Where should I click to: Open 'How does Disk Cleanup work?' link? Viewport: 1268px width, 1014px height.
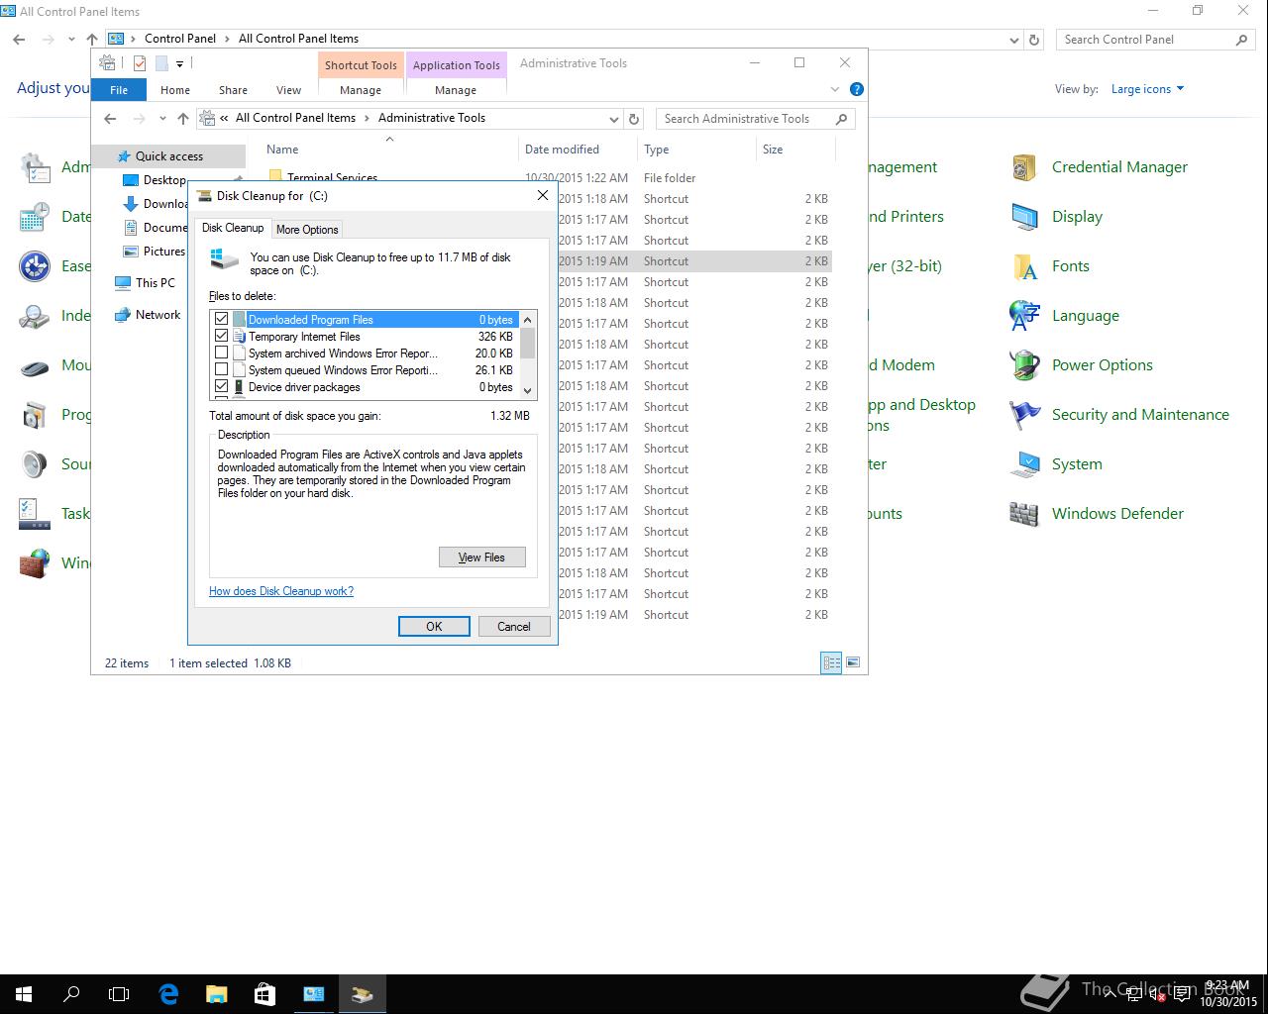tap(281, 591)
